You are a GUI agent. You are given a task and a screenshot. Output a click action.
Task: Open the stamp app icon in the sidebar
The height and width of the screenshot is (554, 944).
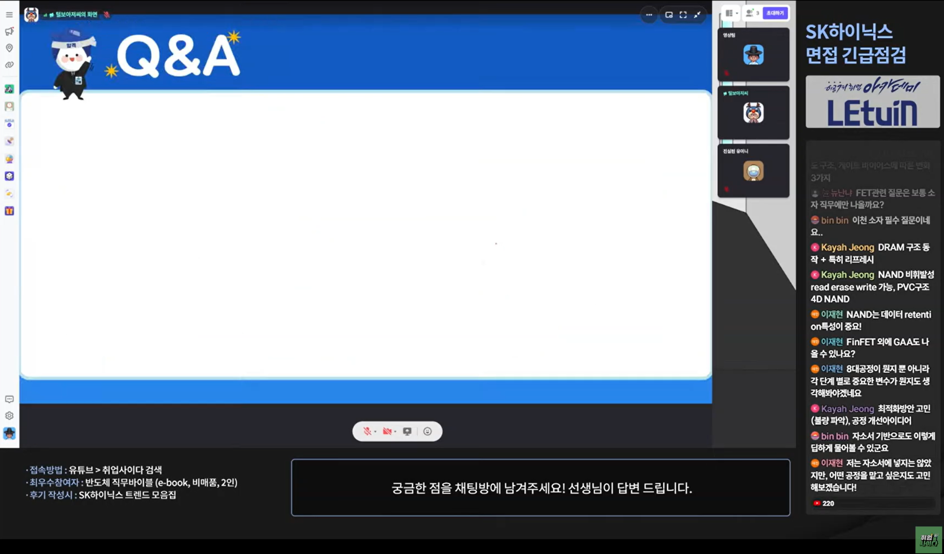coord(9,141)
